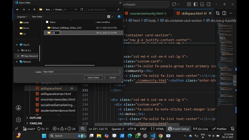Open editor More Actions menu
This screenshot has width=249, height=140.
(231, 13)
